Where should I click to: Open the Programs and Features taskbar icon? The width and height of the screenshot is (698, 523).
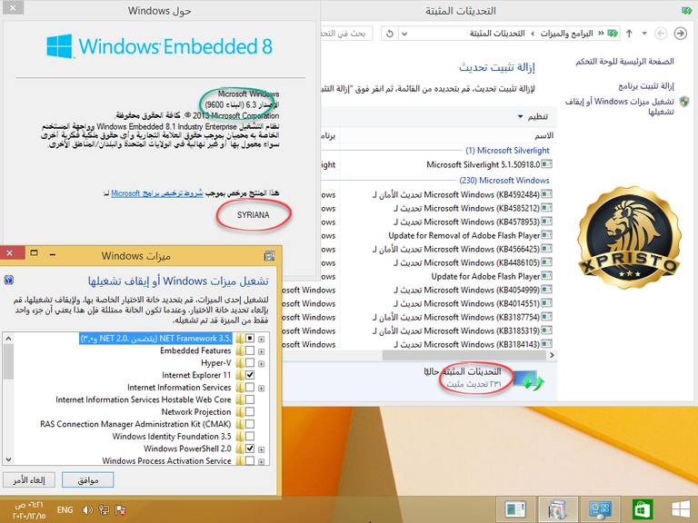coord(558,509)
